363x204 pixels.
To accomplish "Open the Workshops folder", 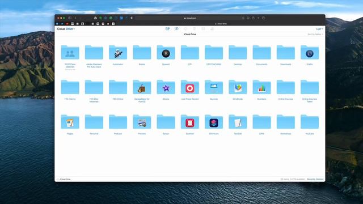I will pos(286,122).
